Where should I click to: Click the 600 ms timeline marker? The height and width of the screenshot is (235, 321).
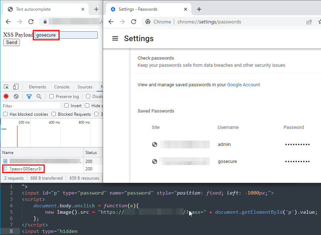point(84,122)
